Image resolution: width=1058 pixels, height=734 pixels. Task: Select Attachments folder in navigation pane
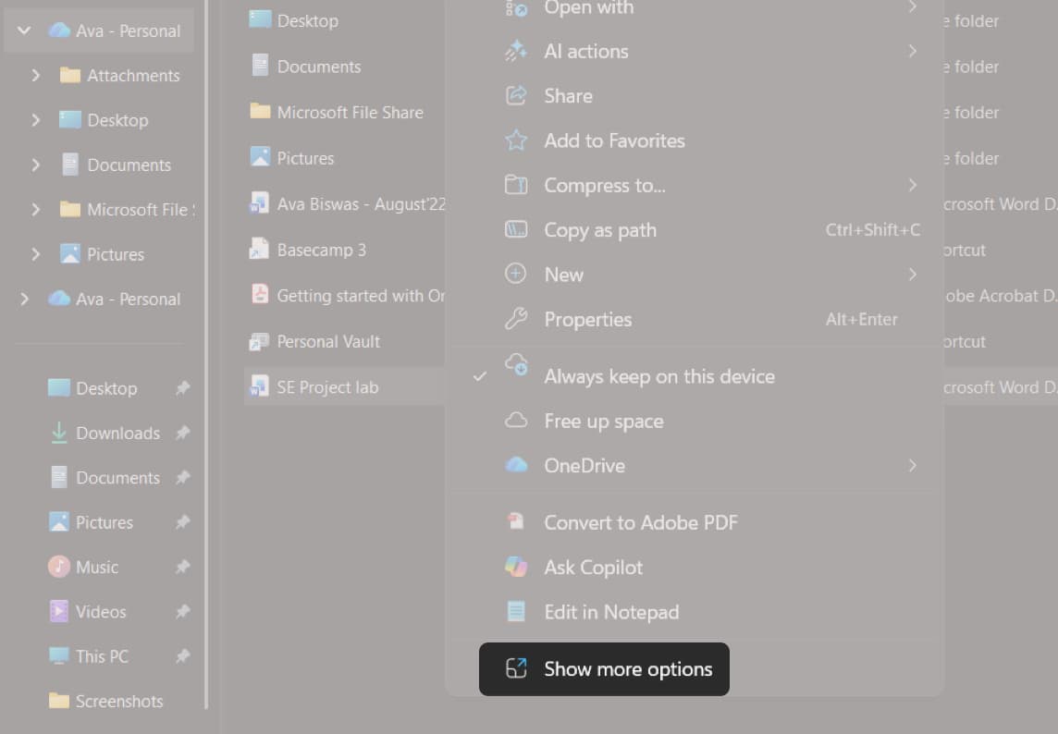[x=120, y=76]
